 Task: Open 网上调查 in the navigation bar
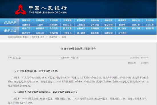coord(81,33)
